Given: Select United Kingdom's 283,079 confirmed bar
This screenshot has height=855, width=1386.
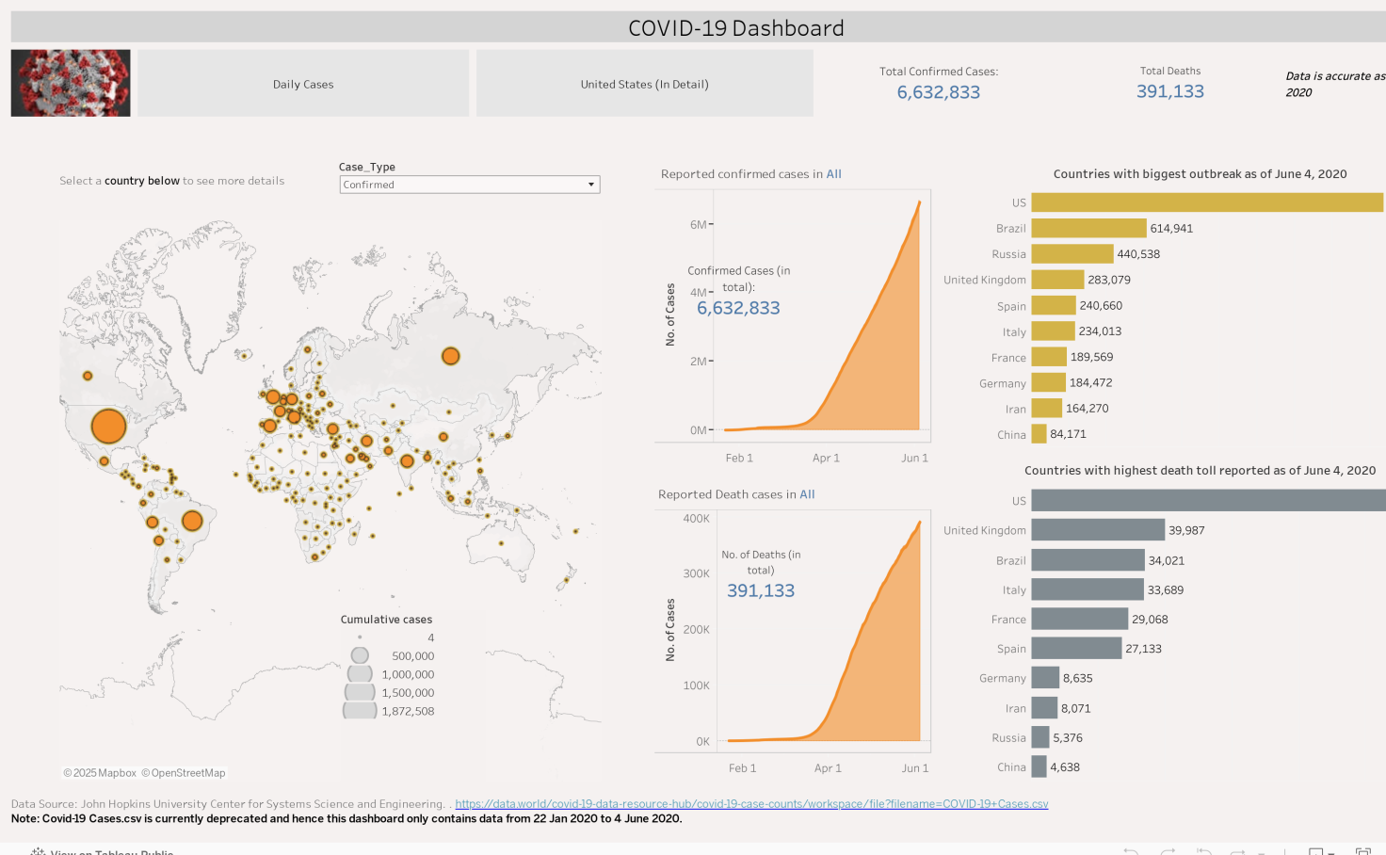Looking at the screenshot, I should point(1058,280).
